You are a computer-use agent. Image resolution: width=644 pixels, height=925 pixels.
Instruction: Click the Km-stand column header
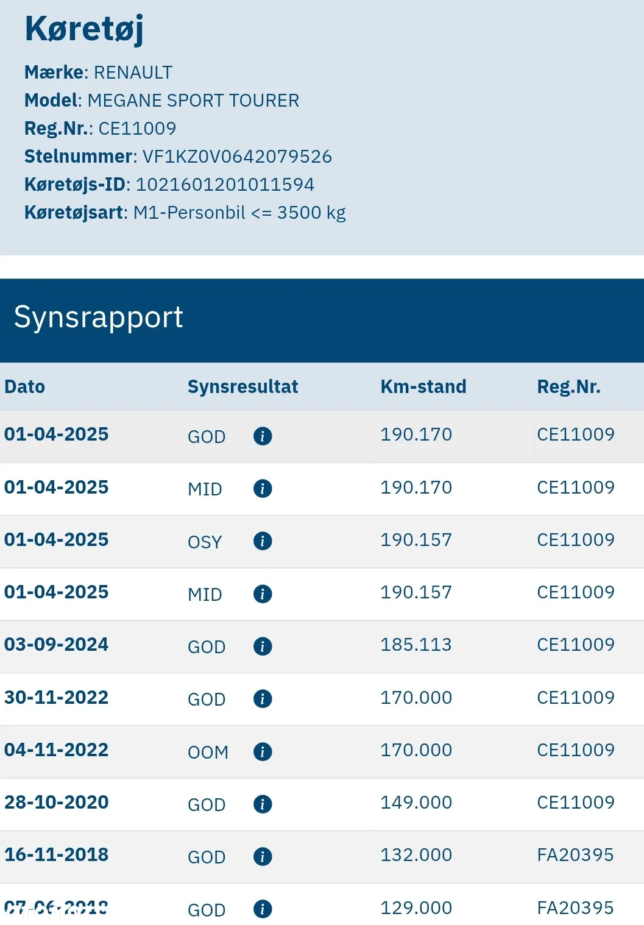point(423,386)
